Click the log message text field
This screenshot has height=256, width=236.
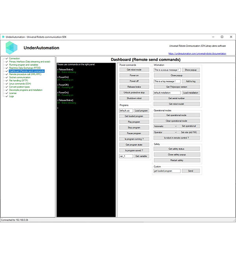tap(167, 81)
